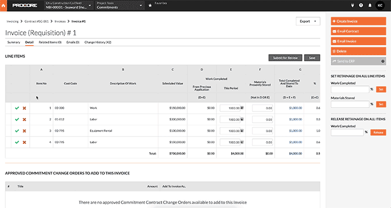Click the disabled Send to ERP button
Screen dimensions: 391x208
click(x=359, y=61)
